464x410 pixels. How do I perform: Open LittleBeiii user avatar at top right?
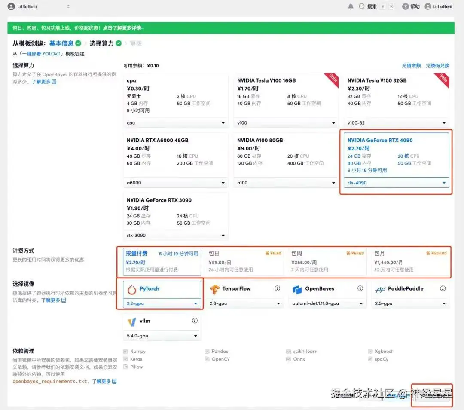pyautogui.click(x=427, y=6)
